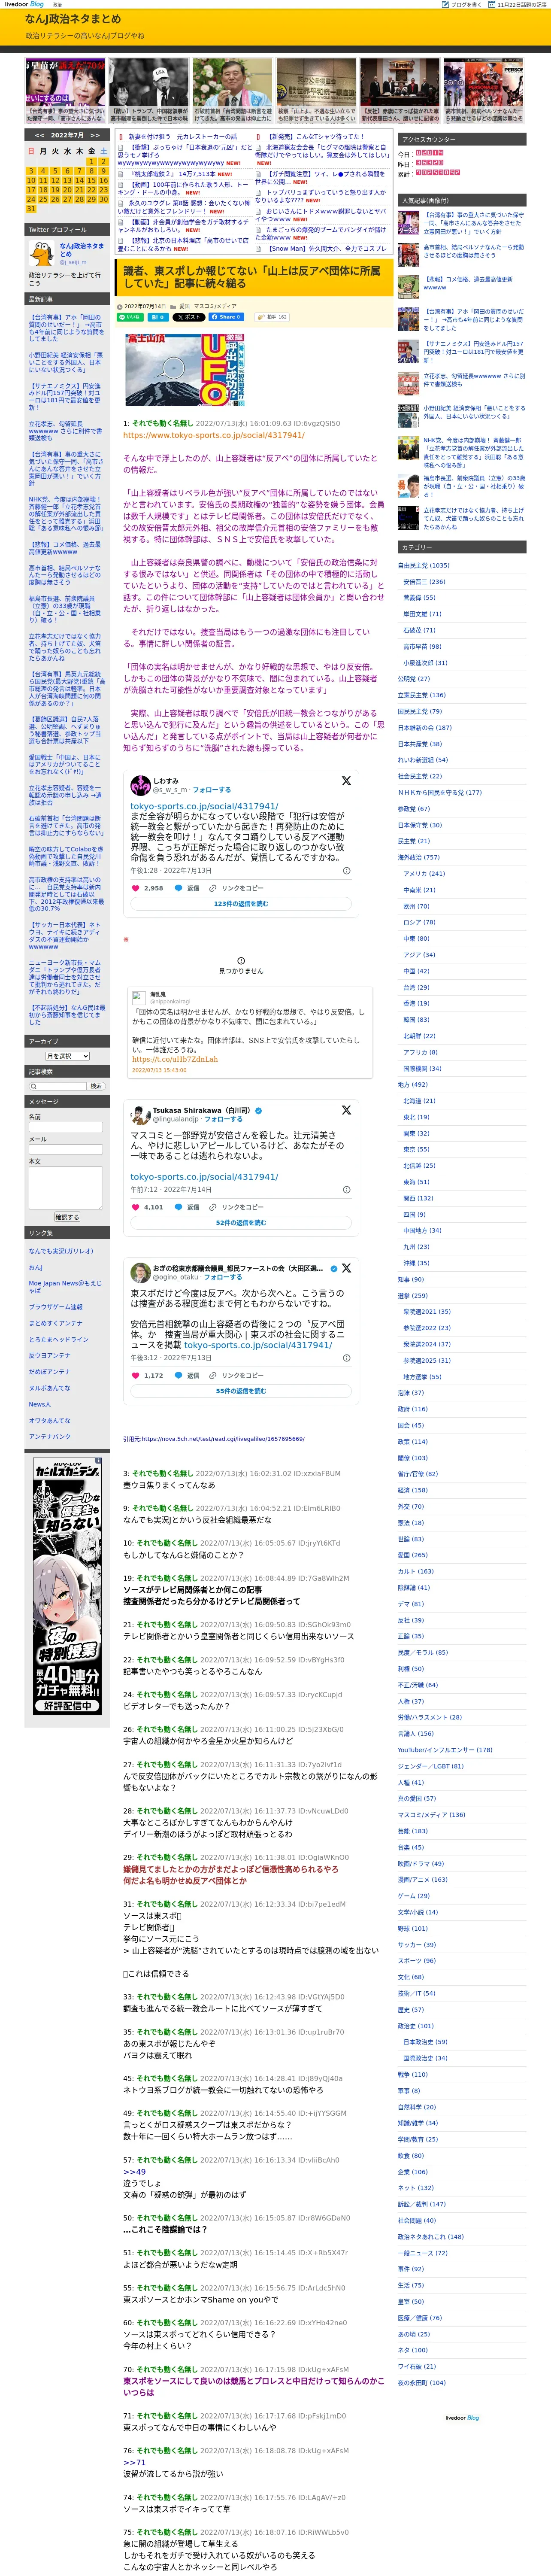Screen dimensions: 551x2576
Task: Click the 検索 search button
Action: coord(96,1086)
